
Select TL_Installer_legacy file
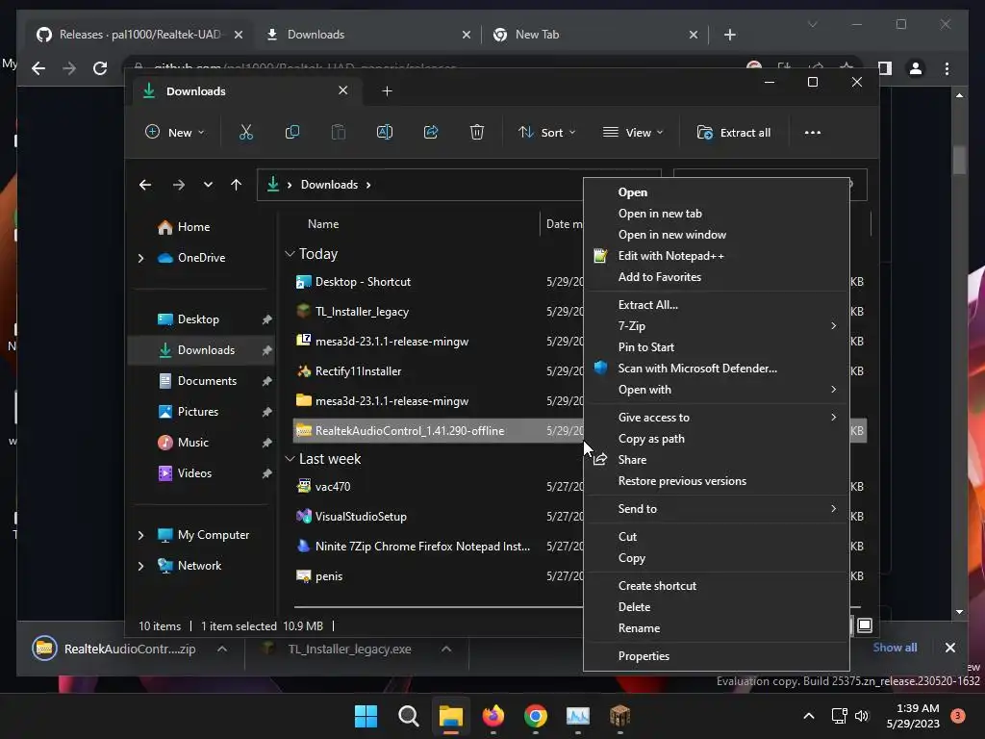[x=362, y=312]
